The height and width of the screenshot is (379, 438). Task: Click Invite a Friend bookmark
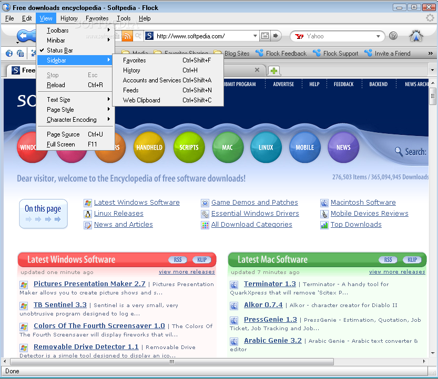388,53
